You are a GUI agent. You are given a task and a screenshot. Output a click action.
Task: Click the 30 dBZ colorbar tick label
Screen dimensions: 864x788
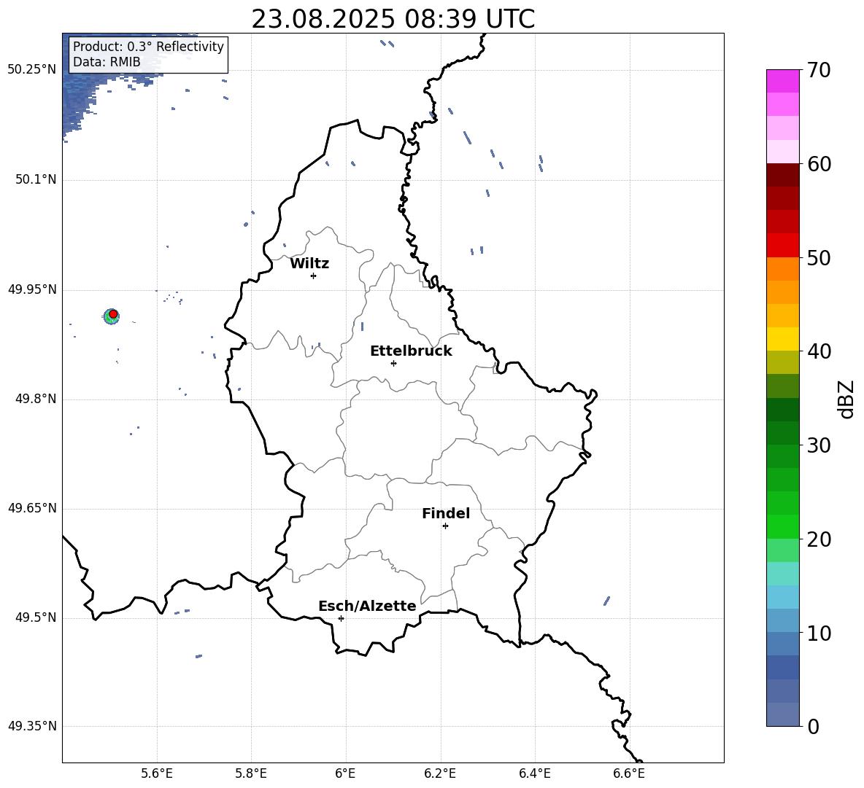coord(818,445)
